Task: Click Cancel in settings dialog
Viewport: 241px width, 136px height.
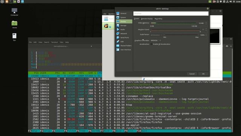Action: click(192, 74)
